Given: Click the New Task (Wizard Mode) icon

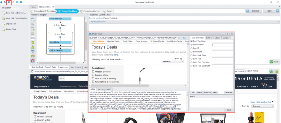Looking at the screenshot, I should pos(3,18).
